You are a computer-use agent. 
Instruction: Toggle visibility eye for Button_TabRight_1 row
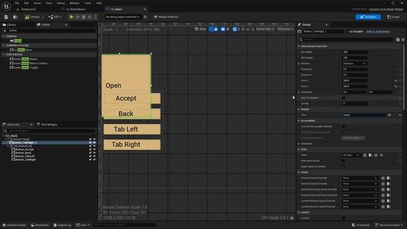[x=95, y=142]
